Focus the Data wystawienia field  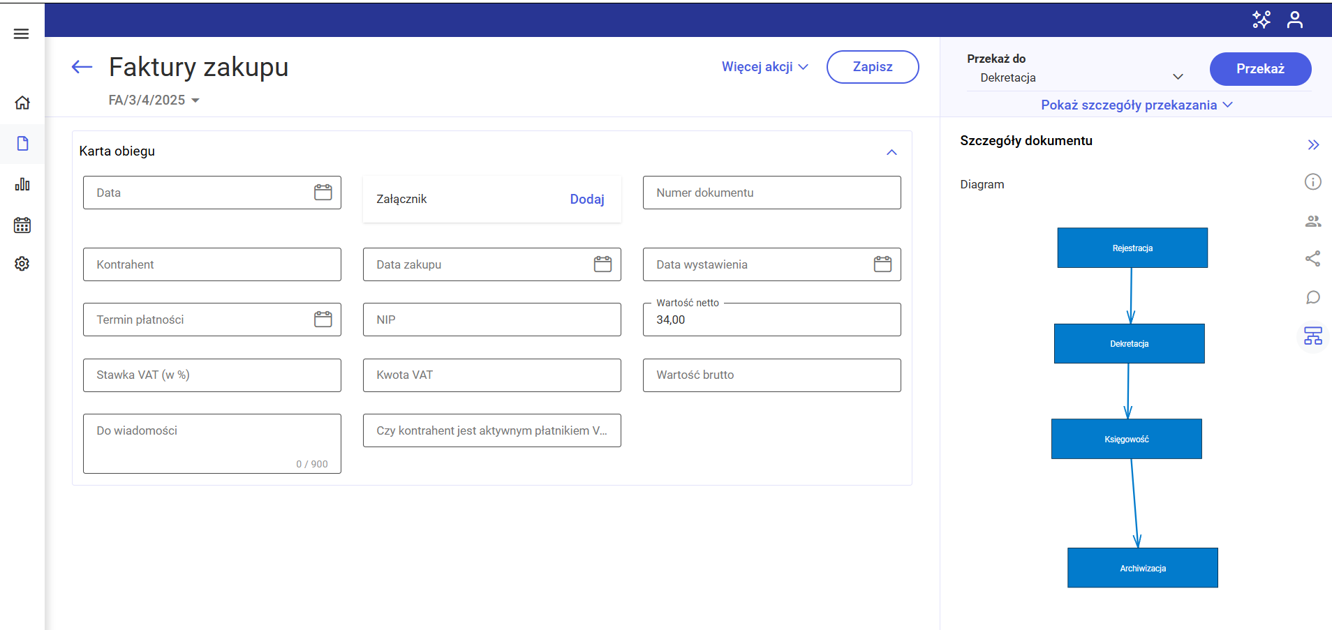coord(772,264)
